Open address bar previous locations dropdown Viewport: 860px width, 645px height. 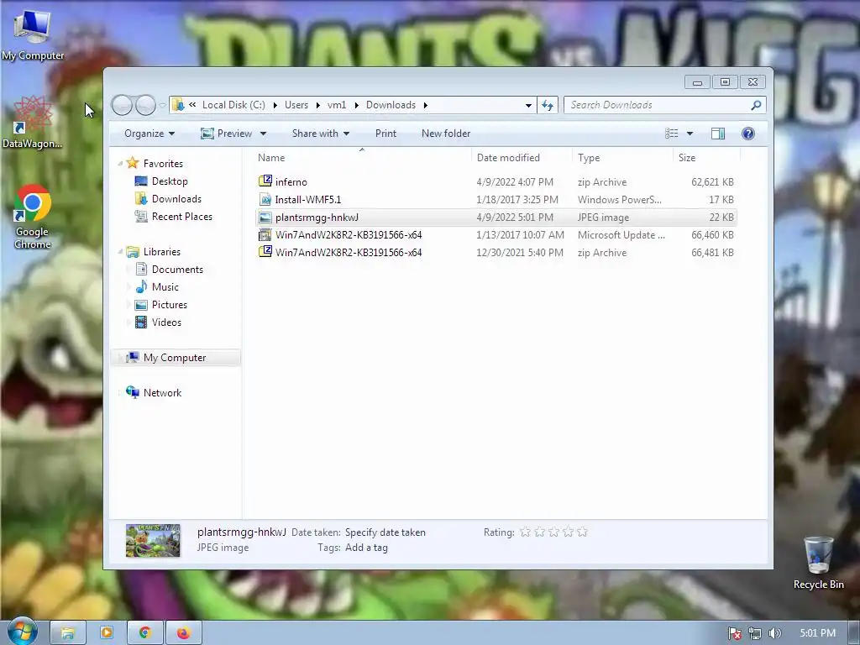(528, 105)
